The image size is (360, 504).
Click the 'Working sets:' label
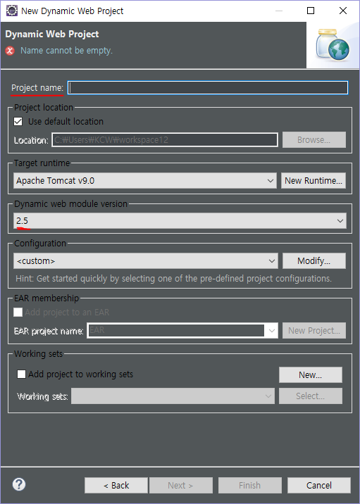[42, 396]
